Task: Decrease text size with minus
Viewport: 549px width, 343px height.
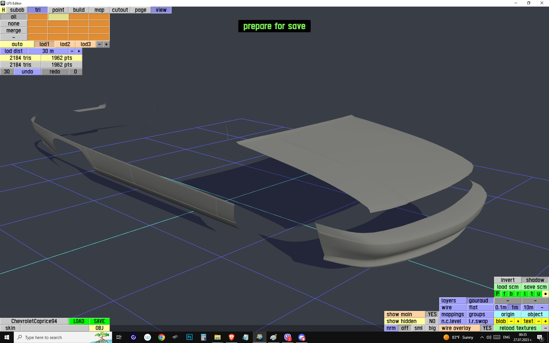Action: pyautogui.click(x=539, y=321)
